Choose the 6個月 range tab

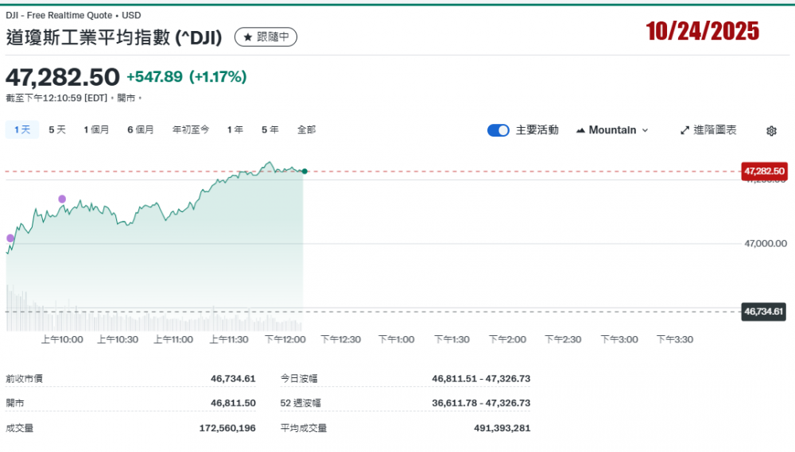(x=141, y=129)
